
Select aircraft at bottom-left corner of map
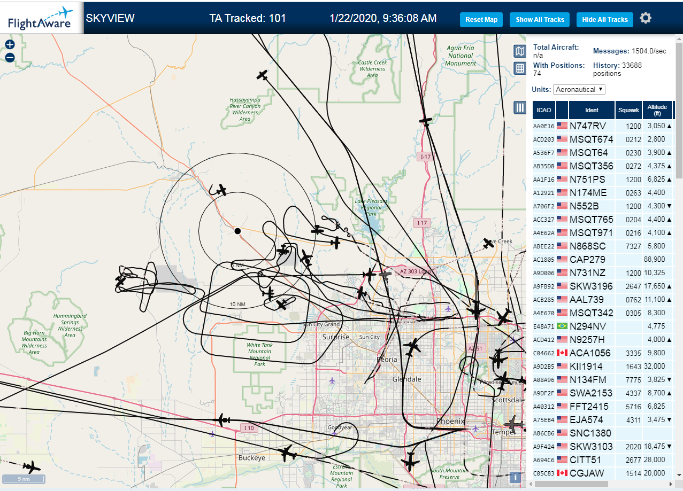pyautogui.click(x=31, y=467)
